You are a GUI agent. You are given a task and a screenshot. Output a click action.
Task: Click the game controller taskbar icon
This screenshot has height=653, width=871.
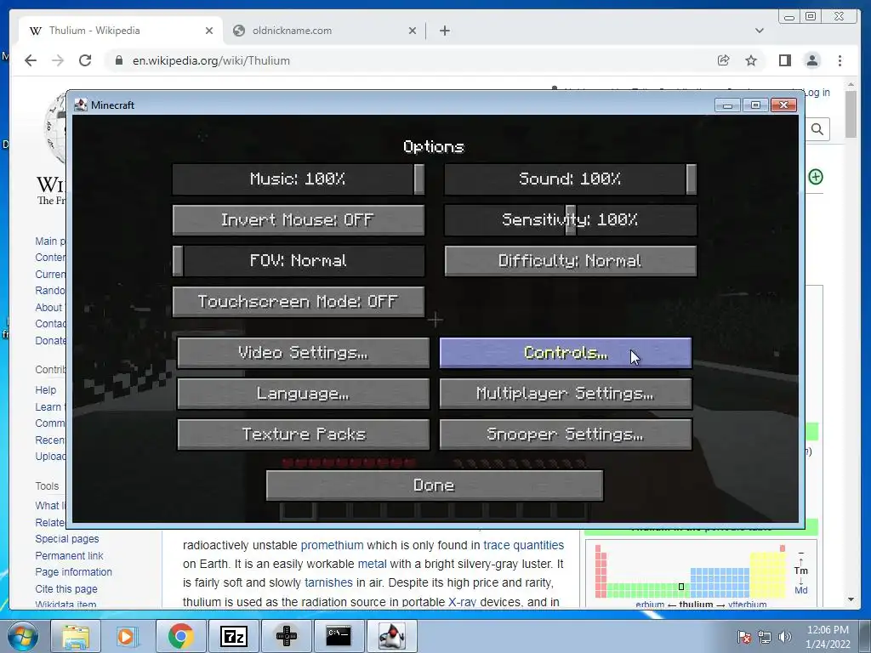[286, 636]
